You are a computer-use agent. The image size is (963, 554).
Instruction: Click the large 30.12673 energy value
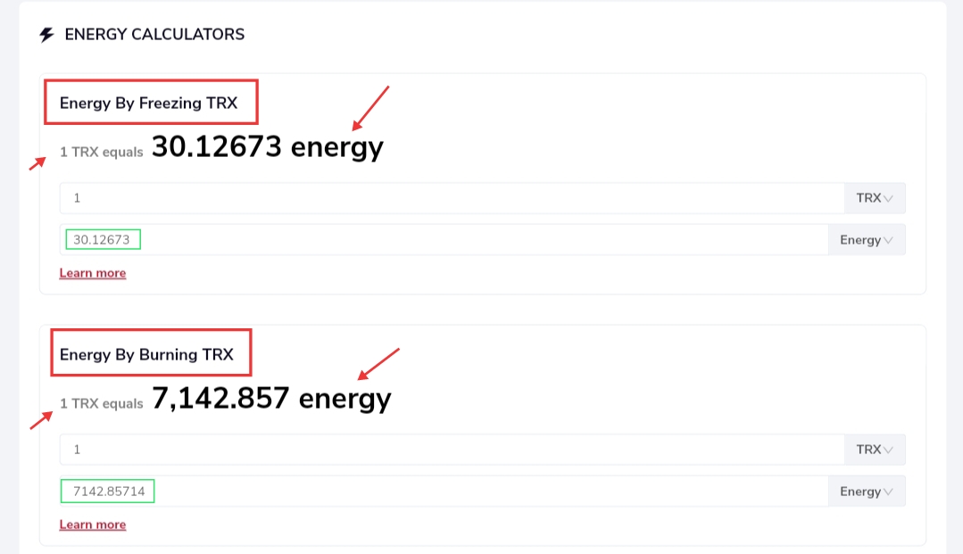pyautogui.click(x=267, y=147)
